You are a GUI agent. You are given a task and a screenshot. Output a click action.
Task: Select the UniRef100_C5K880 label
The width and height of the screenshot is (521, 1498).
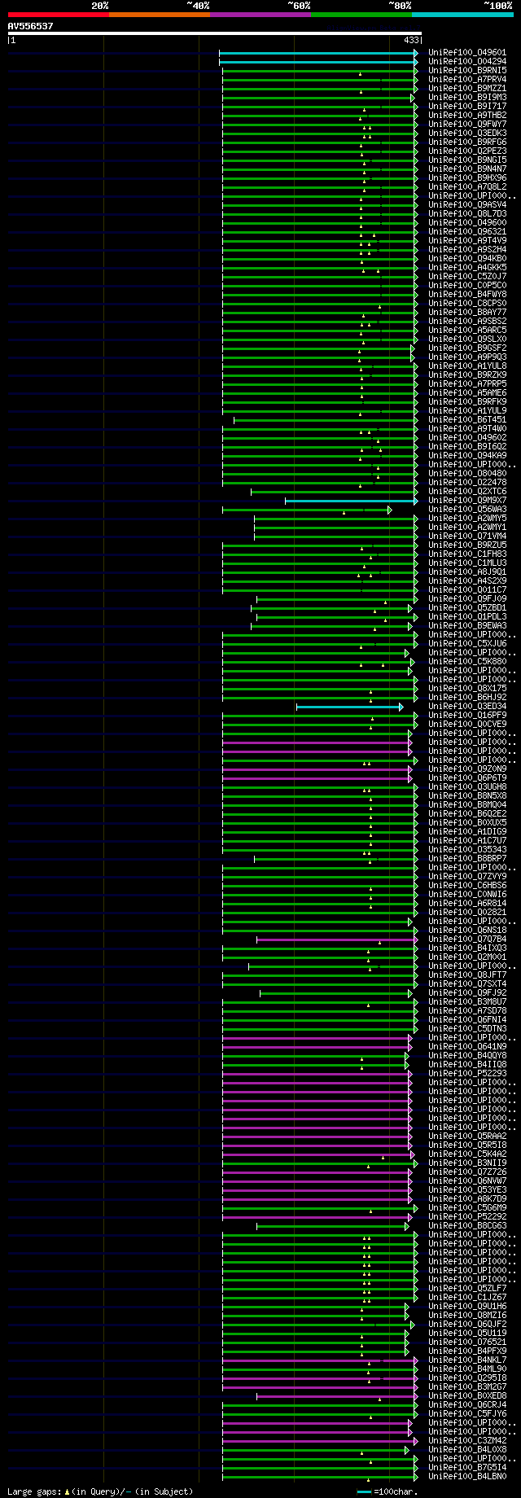coord(467,662)
